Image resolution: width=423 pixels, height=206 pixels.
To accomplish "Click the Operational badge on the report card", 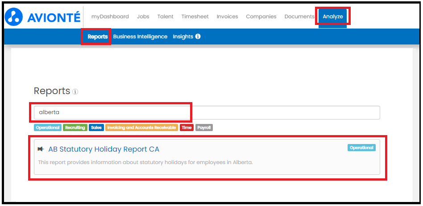I will coord(361,148).
